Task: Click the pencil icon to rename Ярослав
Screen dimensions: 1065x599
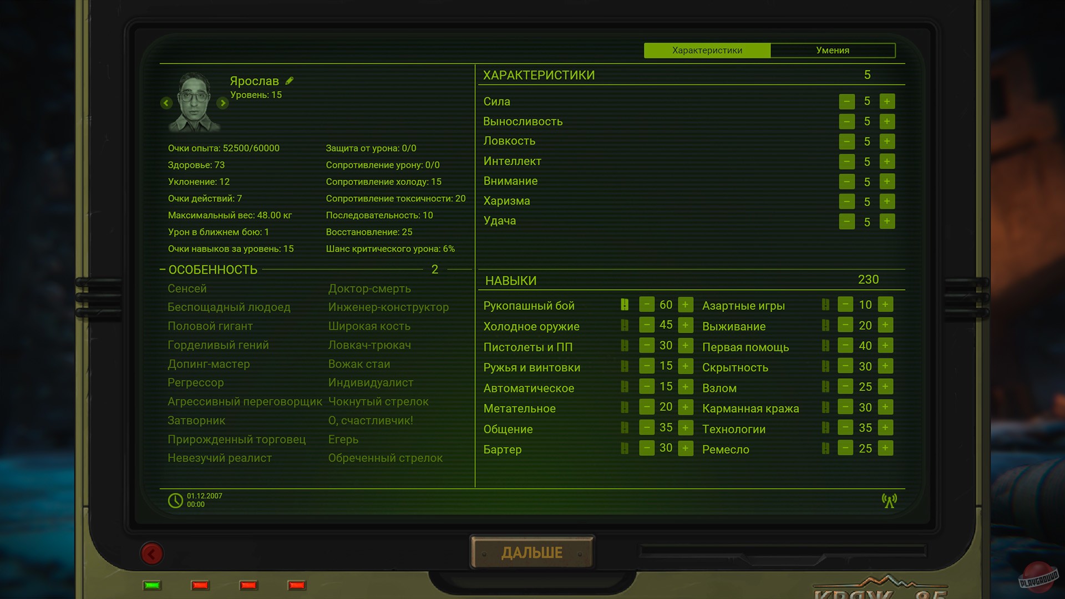Action: click(290, 81)
